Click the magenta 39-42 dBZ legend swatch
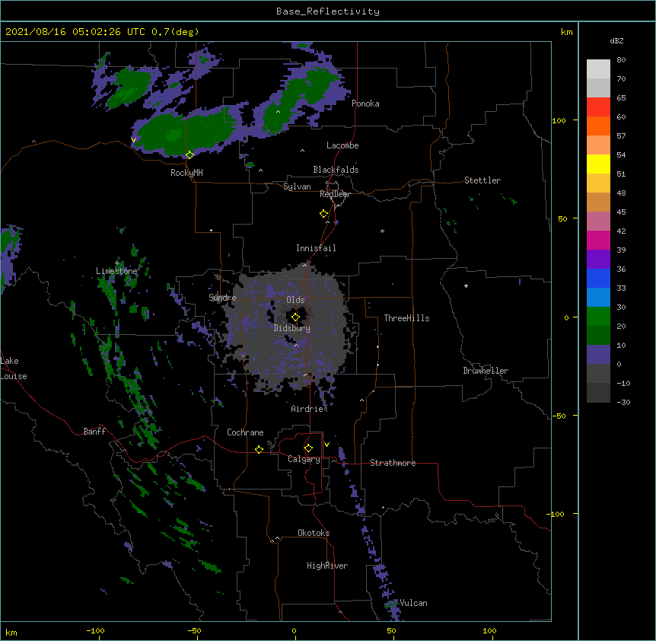Viewport: 656px width, 641px height. (598, 240)
